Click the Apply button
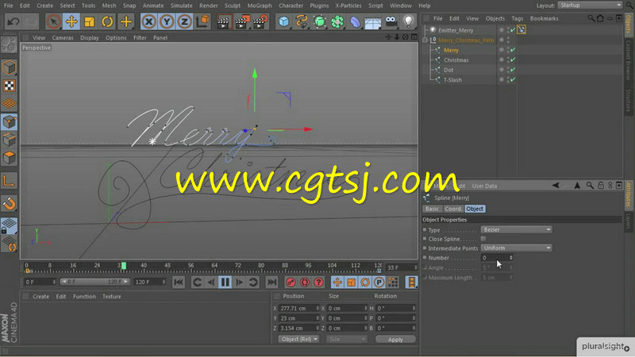 [395, 340]
